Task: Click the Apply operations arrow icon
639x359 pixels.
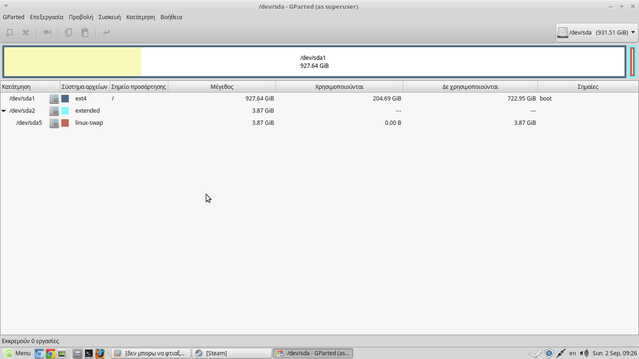Action: coord(106,32)
